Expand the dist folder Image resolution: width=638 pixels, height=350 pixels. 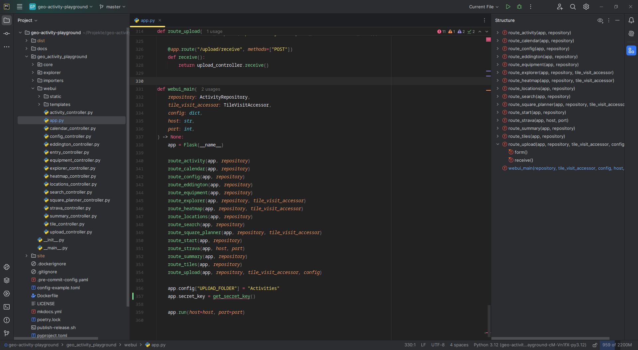point(27,41)
